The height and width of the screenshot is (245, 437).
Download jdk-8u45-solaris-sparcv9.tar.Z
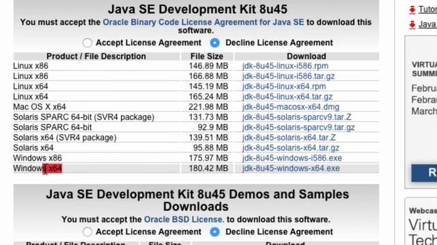click(296, 117)
